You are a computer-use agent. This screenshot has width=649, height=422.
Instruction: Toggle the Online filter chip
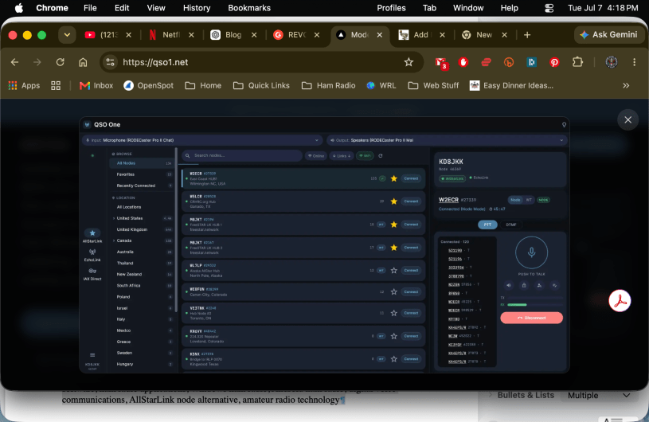[x=316, y=156]
